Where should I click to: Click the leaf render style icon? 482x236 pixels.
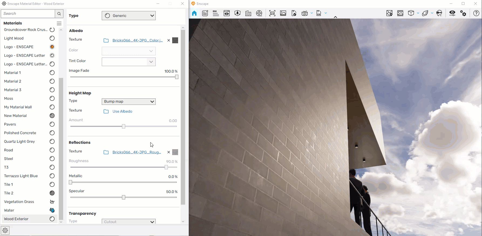425,13
